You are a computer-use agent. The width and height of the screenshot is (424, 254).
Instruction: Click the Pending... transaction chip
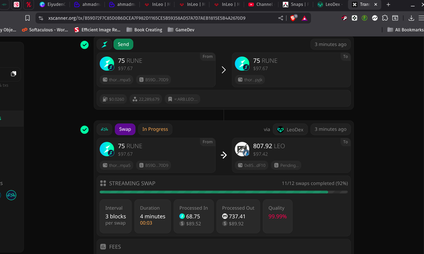pyautogui.click(x=287, y=165)
